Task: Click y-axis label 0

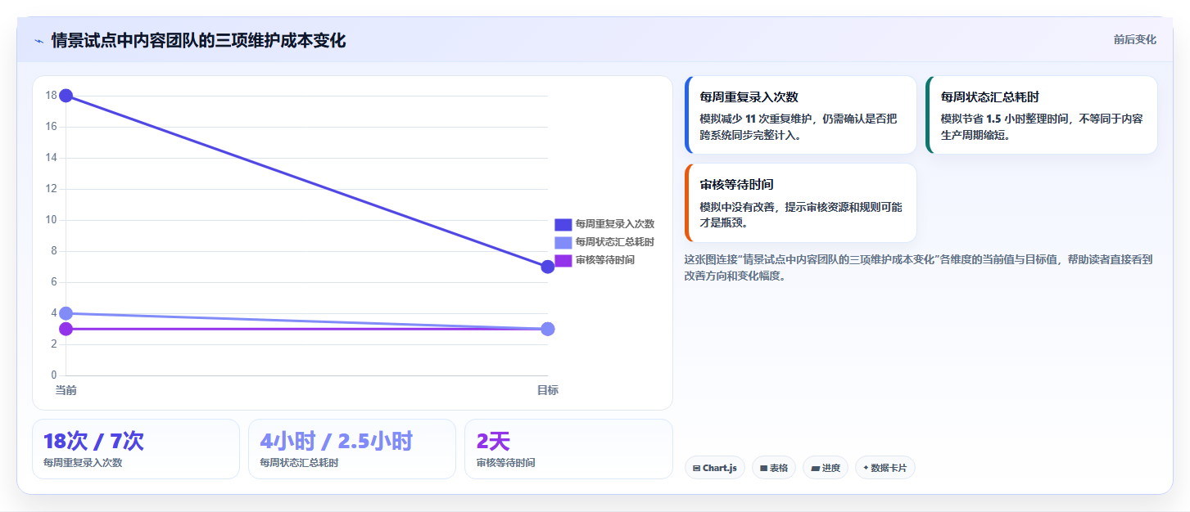Action: click(54, 375)
